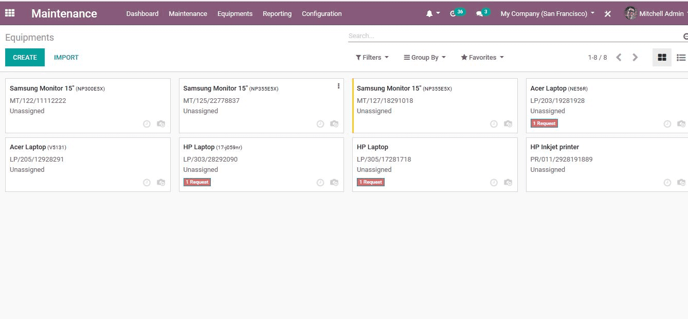Click activity clock on LP/305/17281718 card
The height and width of the screenshot is (319, 688).
pos(494,183)
